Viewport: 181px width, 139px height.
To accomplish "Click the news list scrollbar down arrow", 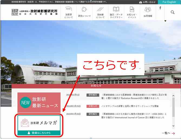I will 173,126.
